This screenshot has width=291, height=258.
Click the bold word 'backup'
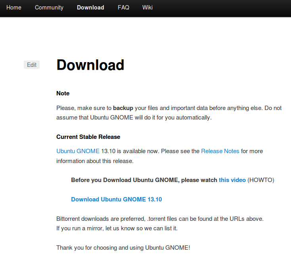click(123, 108)
